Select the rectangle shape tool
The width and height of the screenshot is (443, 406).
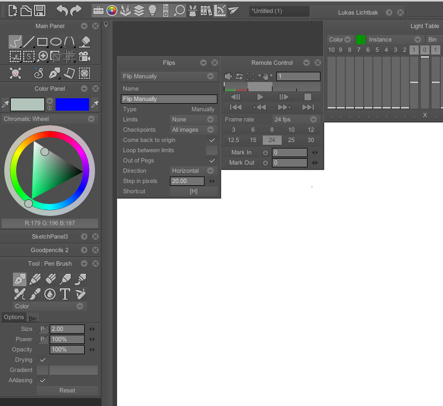coord(43,42)
